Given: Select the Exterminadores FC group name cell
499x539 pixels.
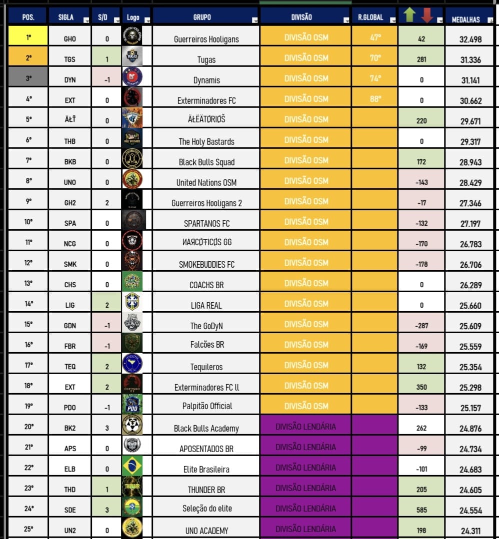Looking at the screenshot, I should tap(206, 100).
